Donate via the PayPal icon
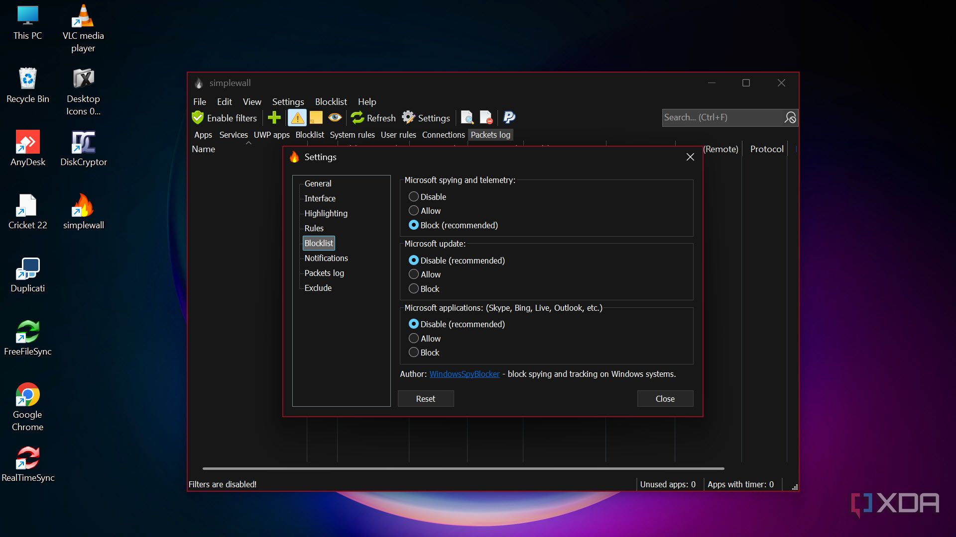Viewport: 956px width, 537px height. click(508, 118)
